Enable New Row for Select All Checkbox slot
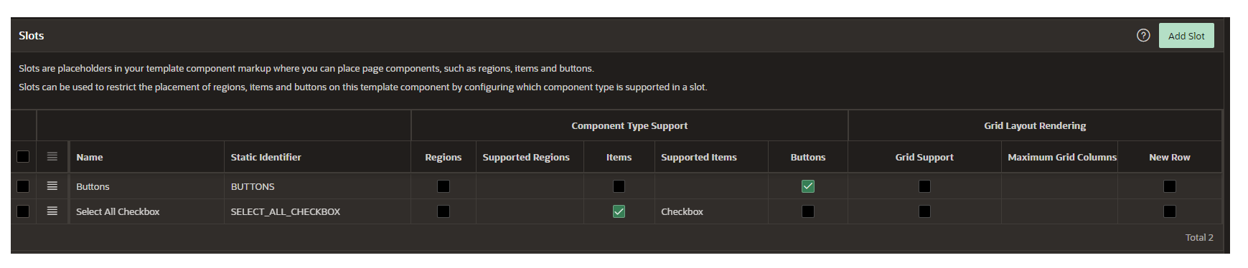Viewport: 1248px width, 268px height. pos(1170,211)
